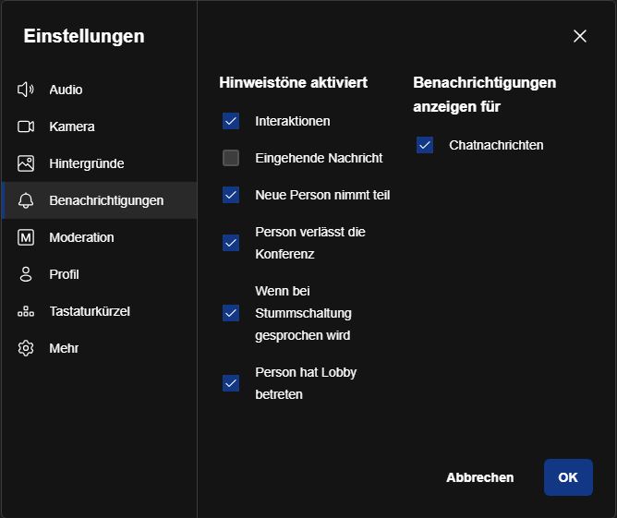Close the Einstellungen dialog with X
The image size is (617, 518).
click(580, 36)
